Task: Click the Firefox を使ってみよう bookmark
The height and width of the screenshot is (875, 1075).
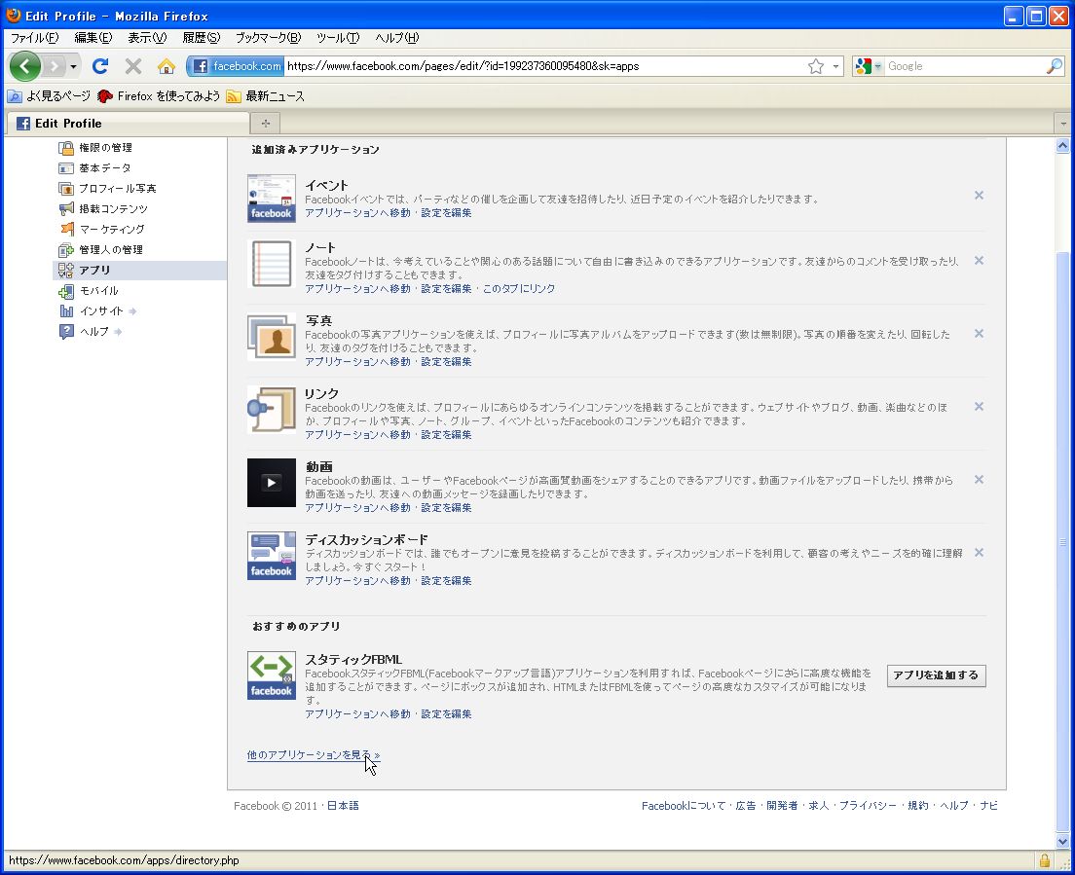Action: tap(159, 96)
